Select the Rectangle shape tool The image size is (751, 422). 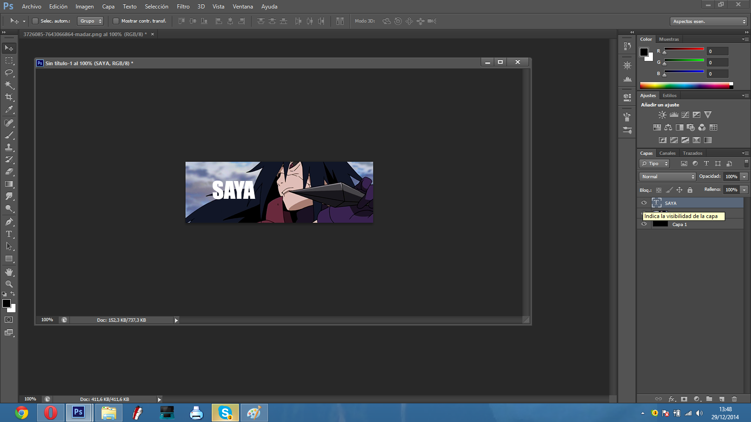click(9, 258)
